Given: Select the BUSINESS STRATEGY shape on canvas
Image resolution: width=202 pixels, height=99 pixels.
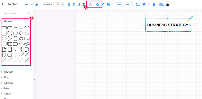Looking at the screenshot, I should point(168,25).
